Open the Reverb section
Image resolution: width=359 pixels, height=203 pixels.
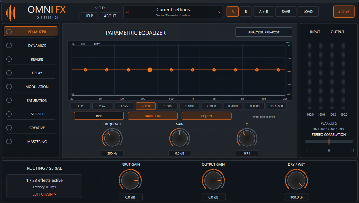[37, 59]
